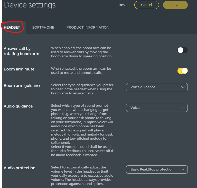Switch to the SOFTPHONE tab
Viewport: 197px width, 188px height.
tap(43, 27)
